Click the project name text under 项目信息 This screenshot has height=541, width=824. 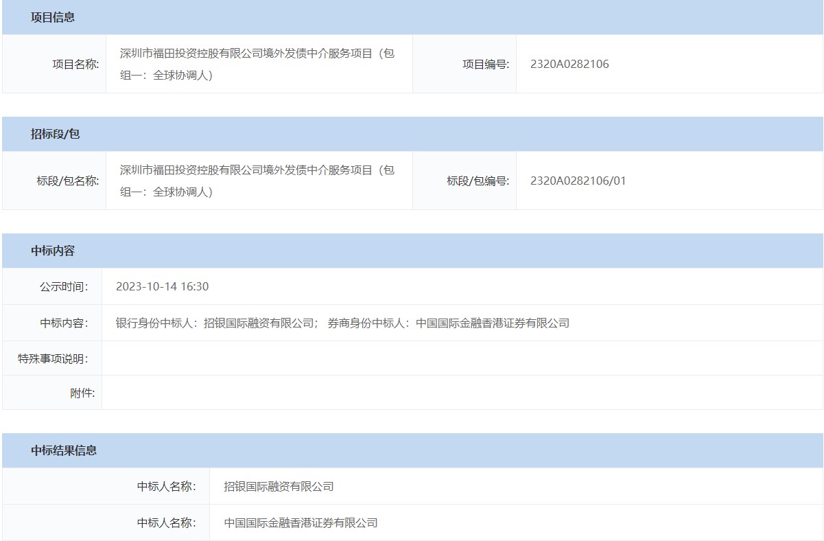tap(257, 64)
